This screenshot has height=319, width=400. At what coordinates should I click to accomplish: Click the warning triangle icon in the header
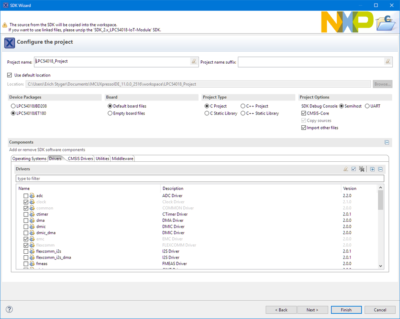[x=4, y=25]
